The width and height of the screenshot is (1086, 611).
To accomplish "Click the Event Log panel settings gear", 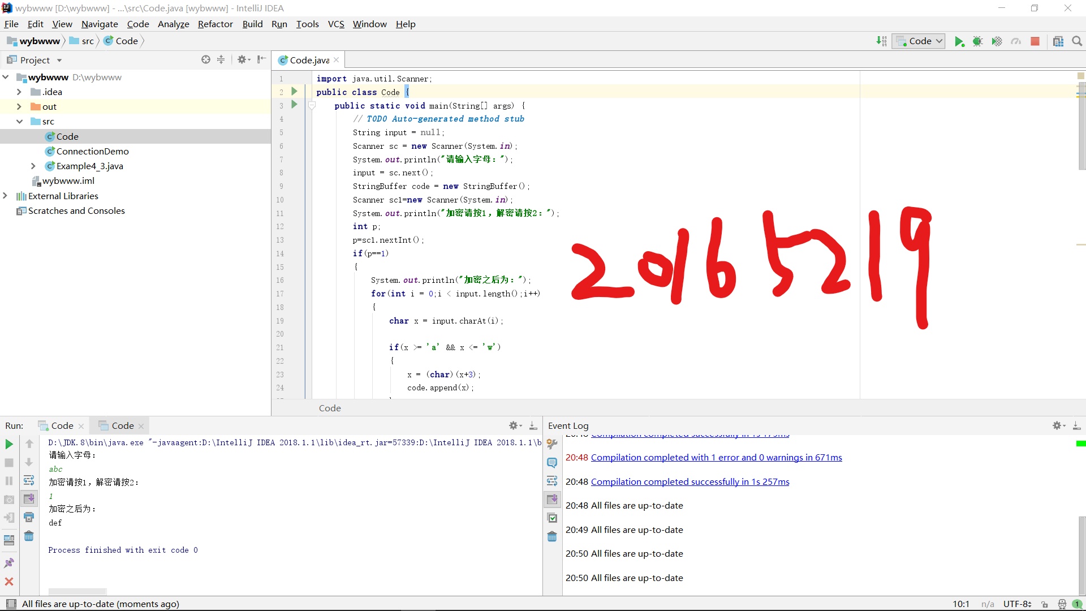I will (x=1057, y=425).
